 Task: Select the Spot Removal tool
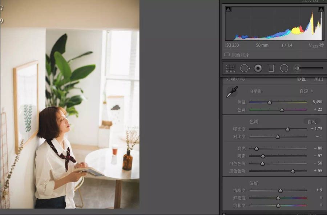[245, 68]
